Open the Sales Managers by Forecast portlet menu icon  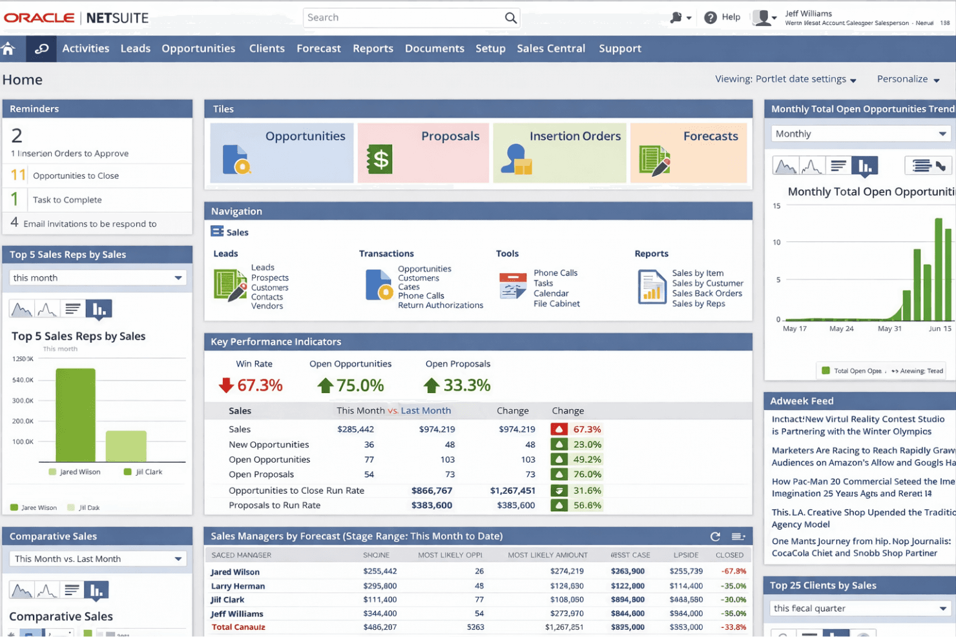coord(738,536)
